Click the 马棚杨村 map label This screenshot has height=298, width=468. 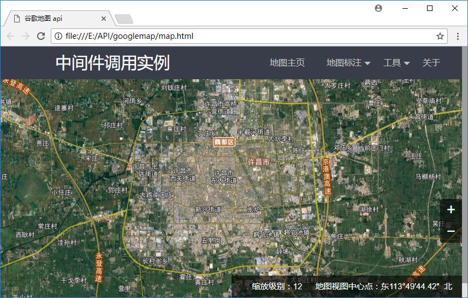428,177
